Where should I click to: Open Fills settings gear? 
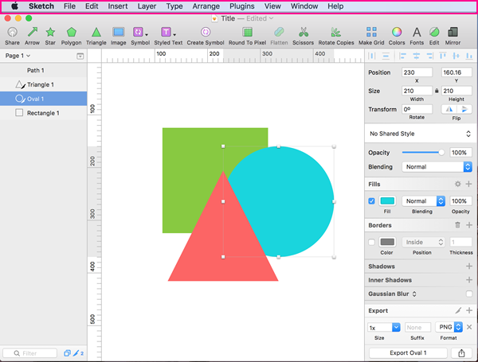click(x=457, y=184)
